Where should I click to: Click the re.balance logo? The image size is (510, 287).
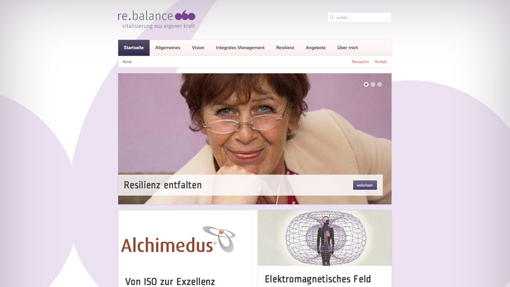[156, 20]
